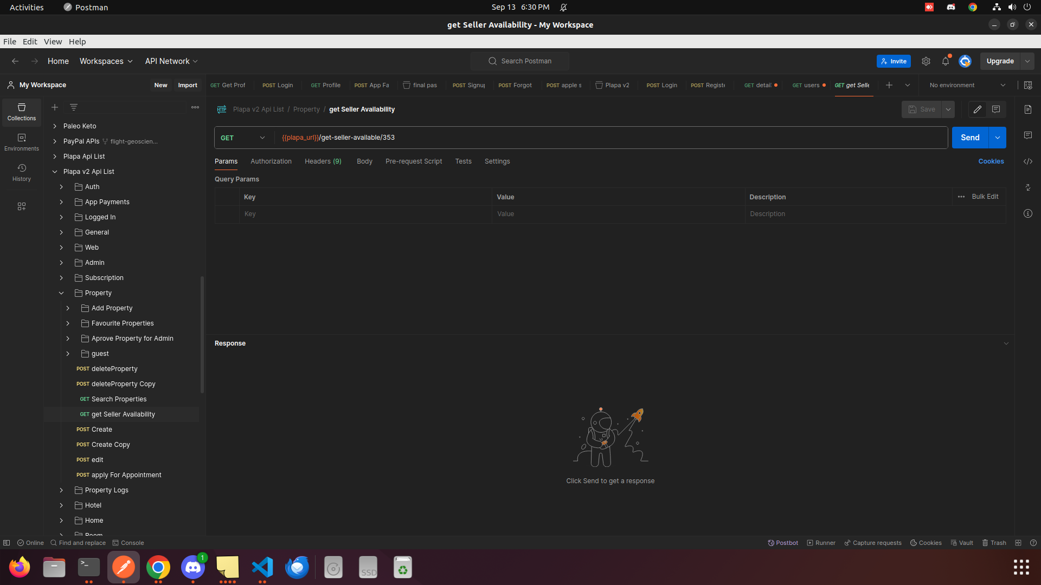
Task: Click the Import button
Action: tap(188, 85)
